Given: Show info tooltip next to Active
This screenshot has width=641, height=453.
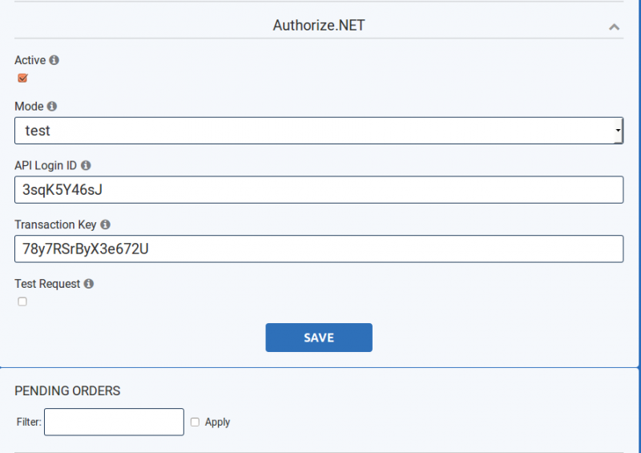Looking at the screenshot, I should [x=54, y=60].
